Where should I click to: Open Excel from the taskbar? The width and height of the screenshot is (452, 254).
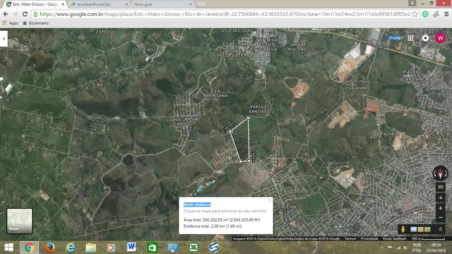tap(193, 247)
